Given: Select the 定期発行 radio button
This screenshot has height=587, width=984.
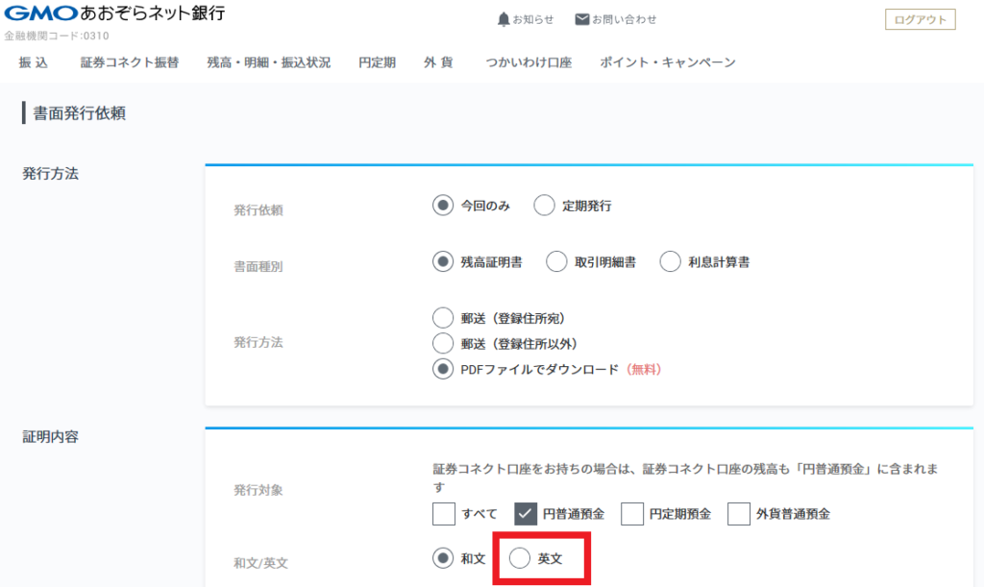Looking at the screenshot, I should (x=545, y=206).
